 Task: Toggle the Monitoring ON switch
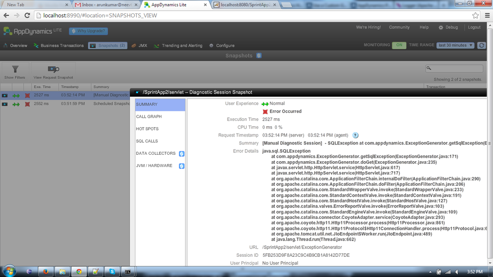pos(399,45)
